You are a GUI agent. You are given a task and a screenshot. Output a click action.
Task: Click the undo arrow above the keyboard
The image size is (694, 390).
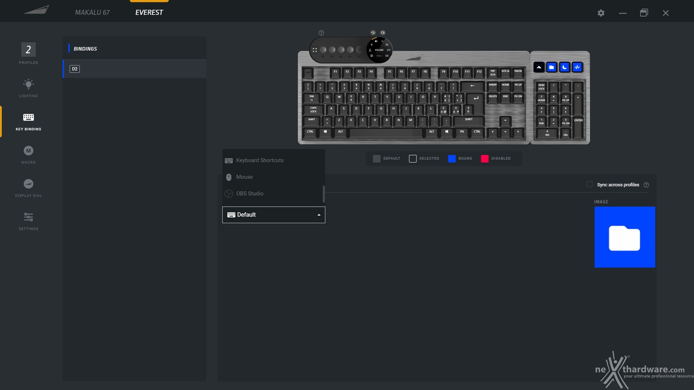(x=373, y=33)
